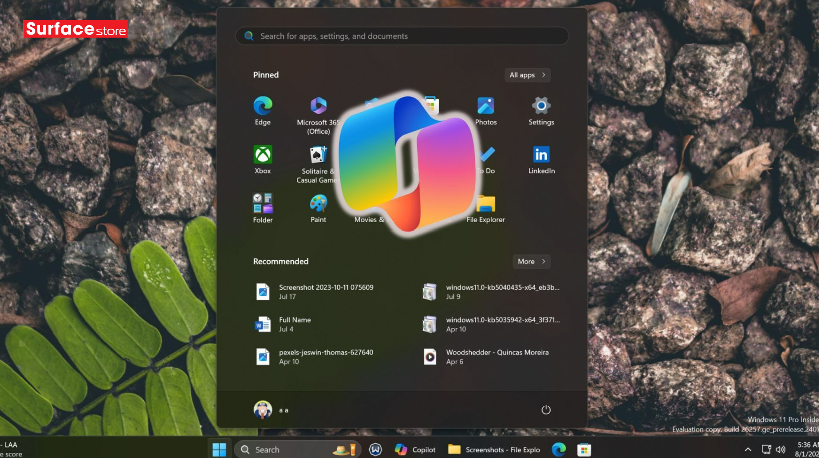Open LinkedIn from pinned apps
This screenshot has height=458, width=819.
coord(541,156)
